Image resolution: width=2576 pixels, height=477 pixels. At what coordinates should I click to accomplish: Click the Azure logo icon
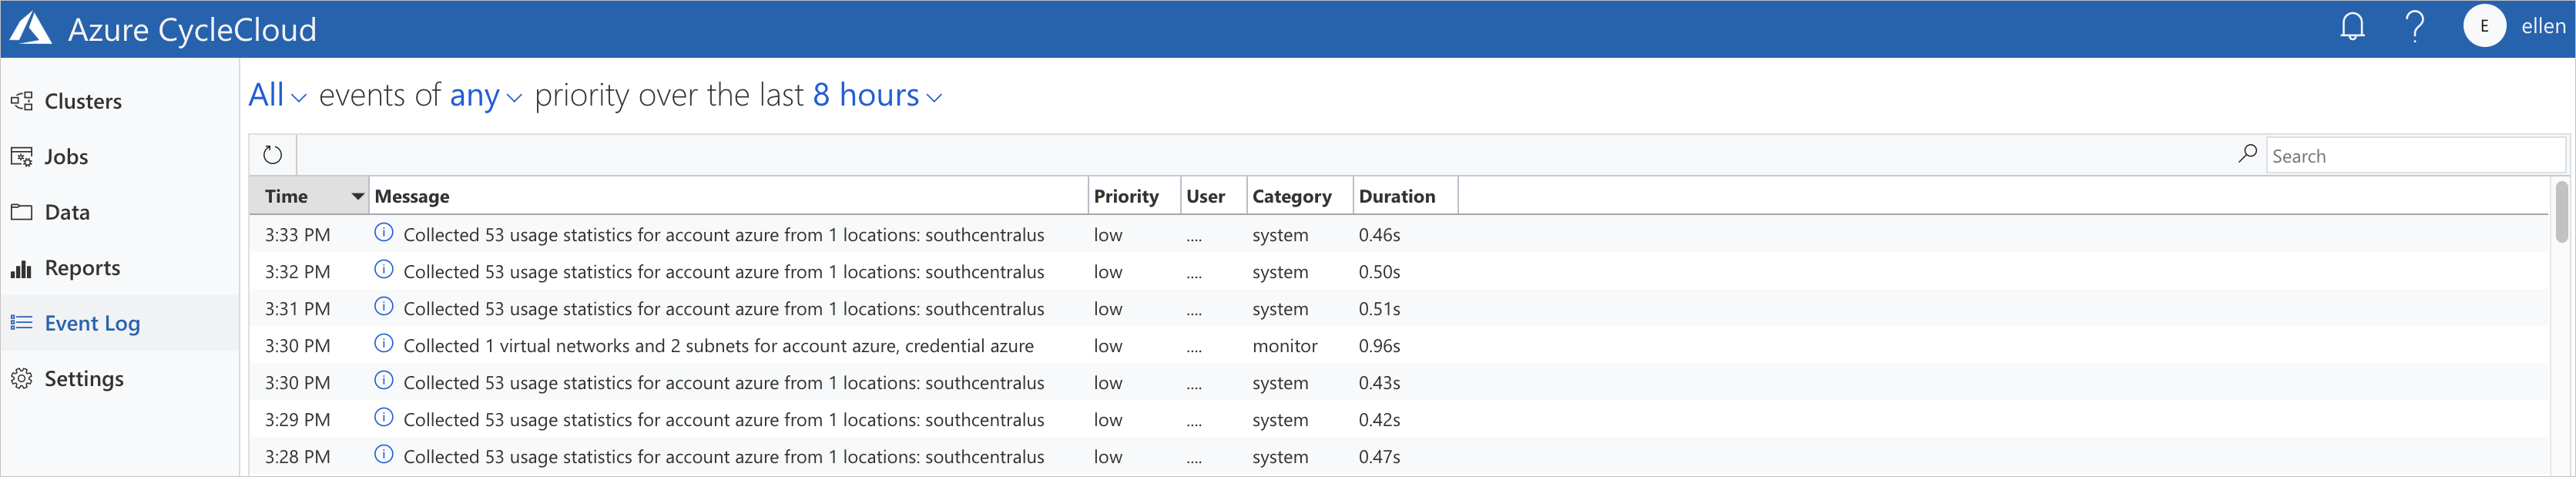tap(30, 29)
